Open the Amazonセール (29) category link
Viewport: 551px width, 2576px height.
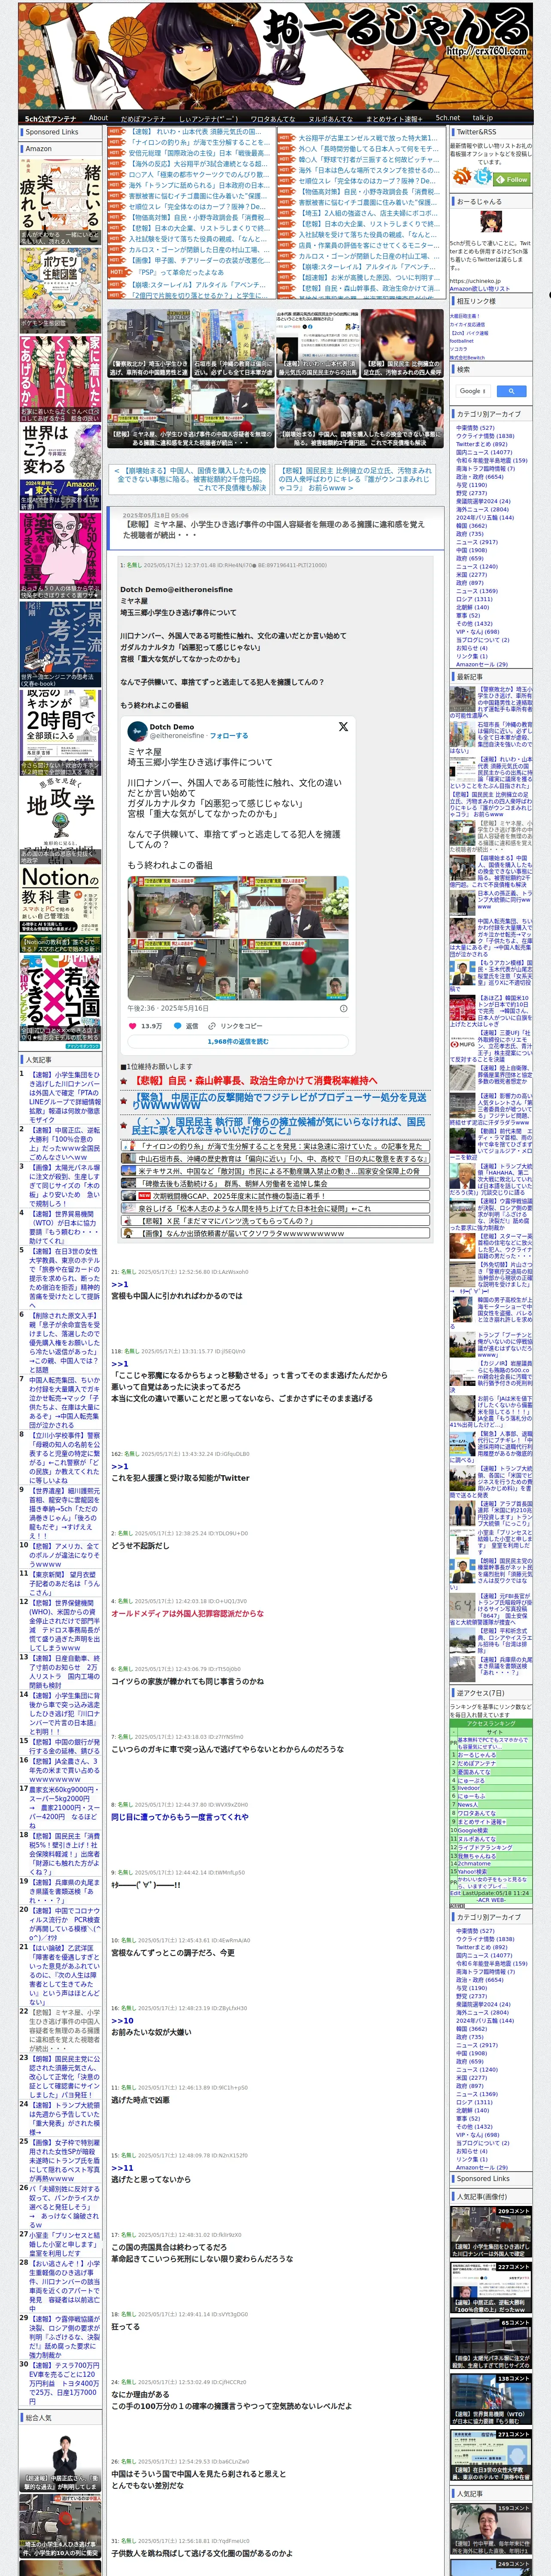482,664
